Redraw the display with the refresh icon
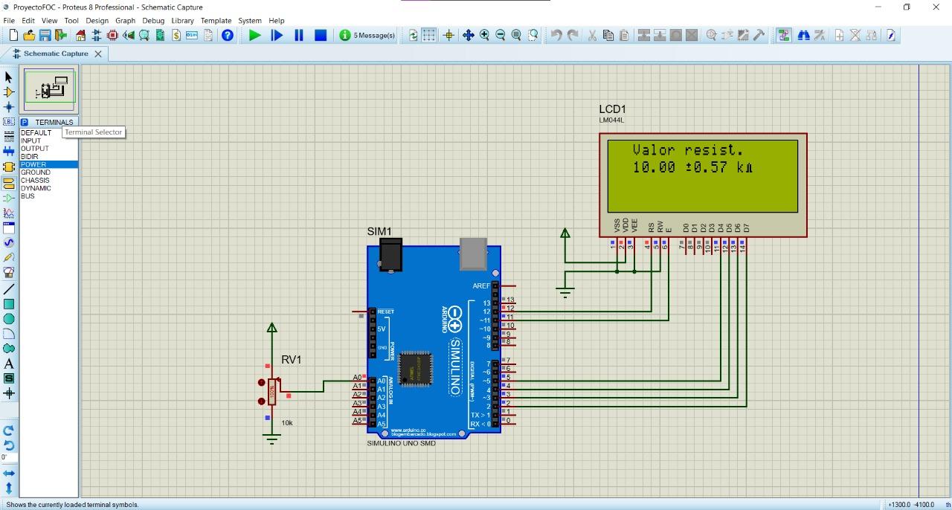 [414, 35]
